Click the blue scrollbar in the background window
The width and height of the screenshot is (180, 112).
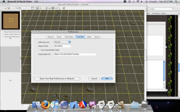(x=164, y=71)
